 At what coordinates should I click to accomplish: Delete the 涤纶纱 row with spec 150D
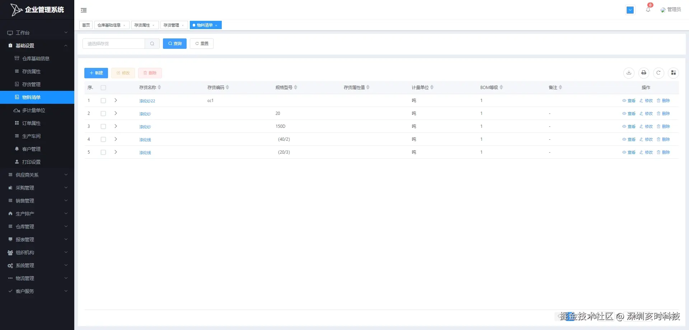coord(663,127)
